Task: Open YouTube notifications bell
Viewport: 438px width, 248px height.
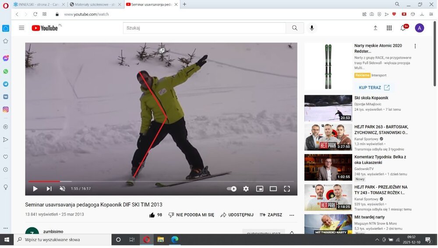Action: click(x=403, y=28)
